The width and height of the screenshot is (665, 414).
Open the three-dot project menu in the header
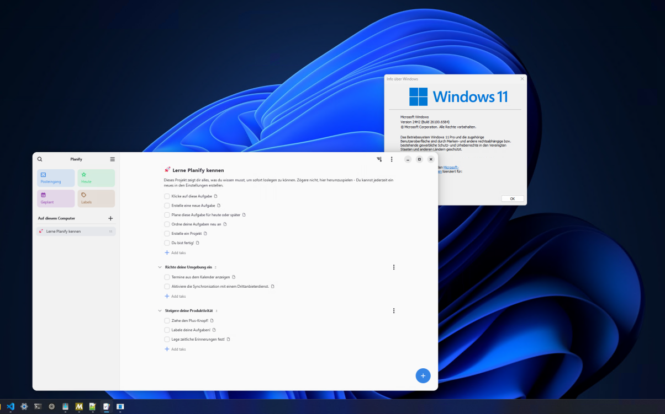tap(392, 159)
